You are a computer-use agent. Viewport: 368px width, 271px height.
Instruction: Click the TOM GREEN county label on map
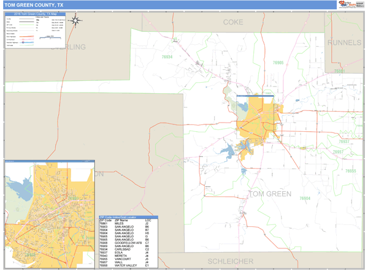pos(270,194)
